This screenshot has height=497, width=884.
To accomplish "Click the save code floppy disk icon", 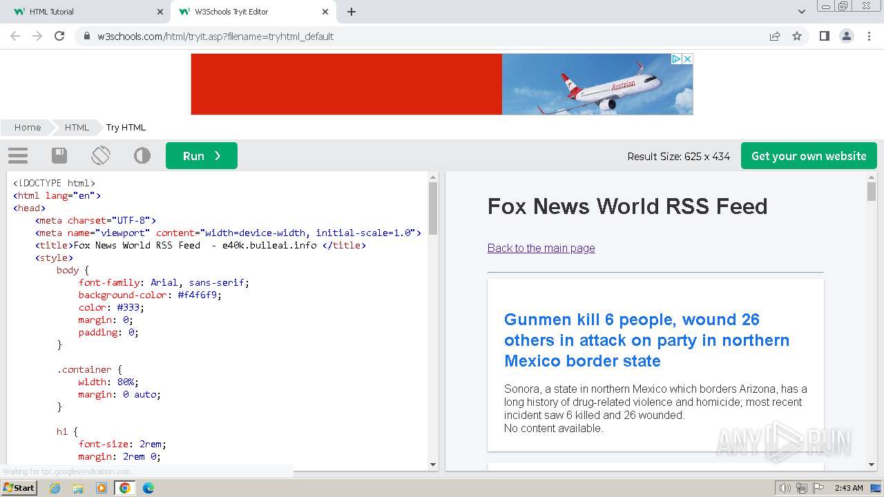I will click(59, 155).
